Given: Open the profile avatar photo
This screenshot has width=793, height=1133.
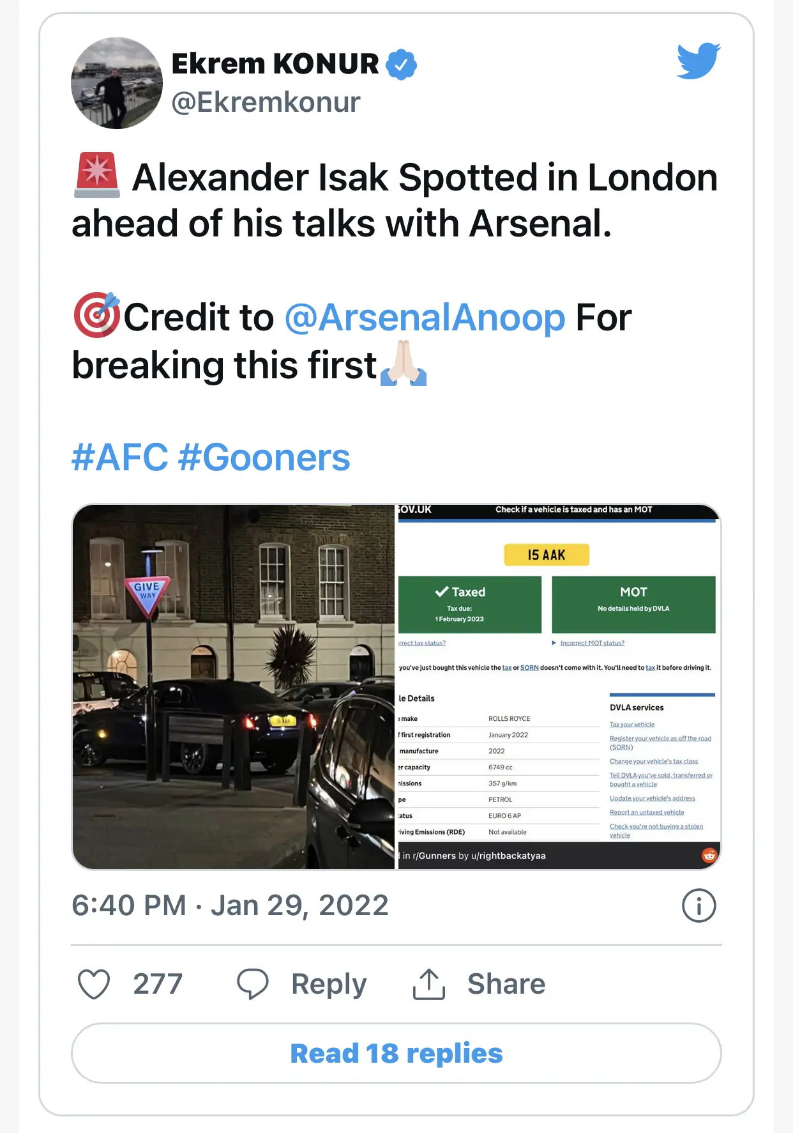Looking at the screenshot, I should 117,83.
